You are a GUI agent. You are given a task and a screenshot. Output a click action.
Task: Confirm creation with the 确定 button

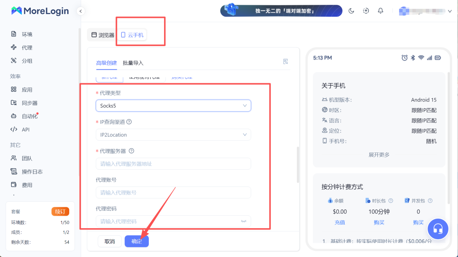point(136,241)
